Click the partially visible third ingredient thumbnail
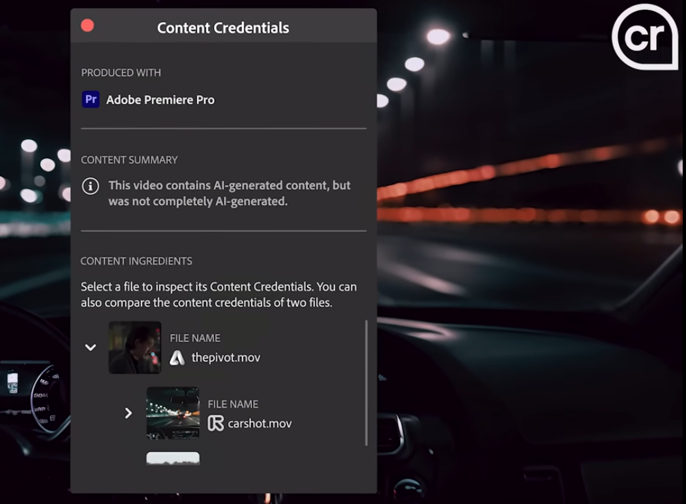The width and height of the screenshot is (686, 504). coord(173,459)
